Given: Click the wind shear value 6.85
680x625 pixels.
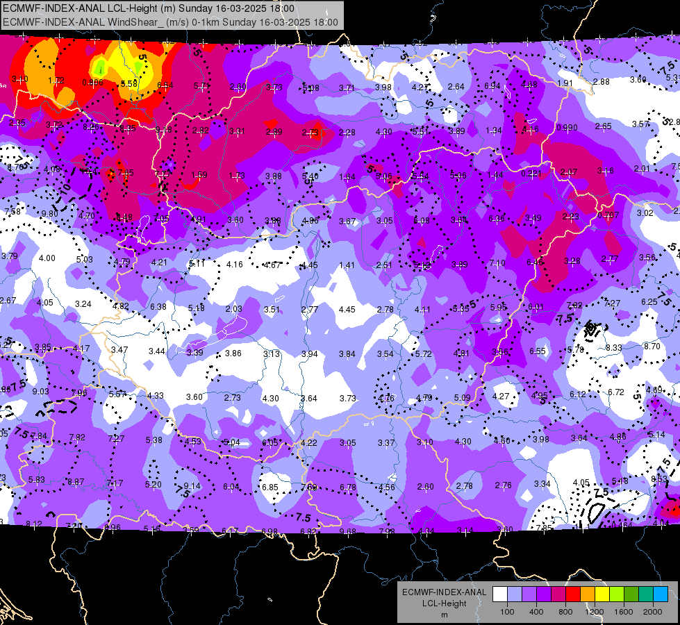Looking at the screenshot, I should coord(269,487).
